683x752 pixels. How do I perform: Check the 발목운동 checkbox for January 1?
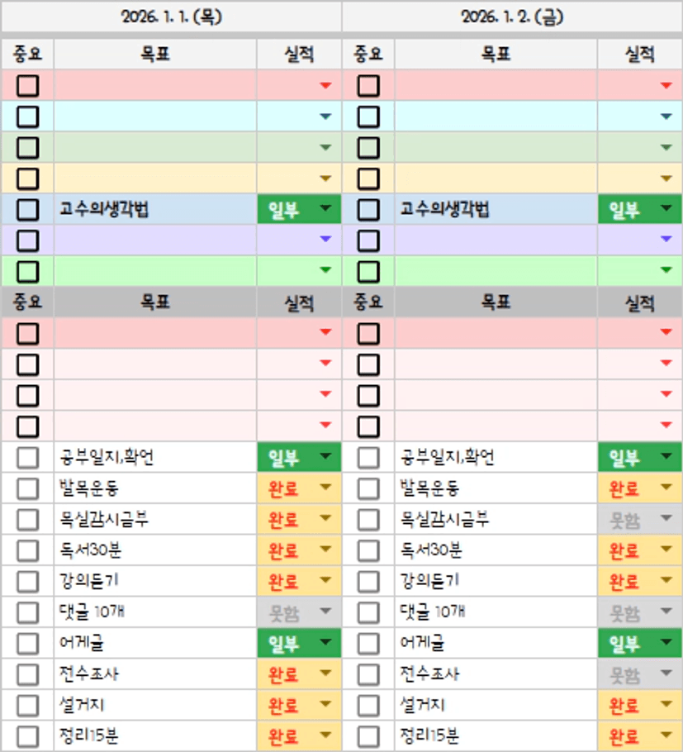(x=27, y=488)
